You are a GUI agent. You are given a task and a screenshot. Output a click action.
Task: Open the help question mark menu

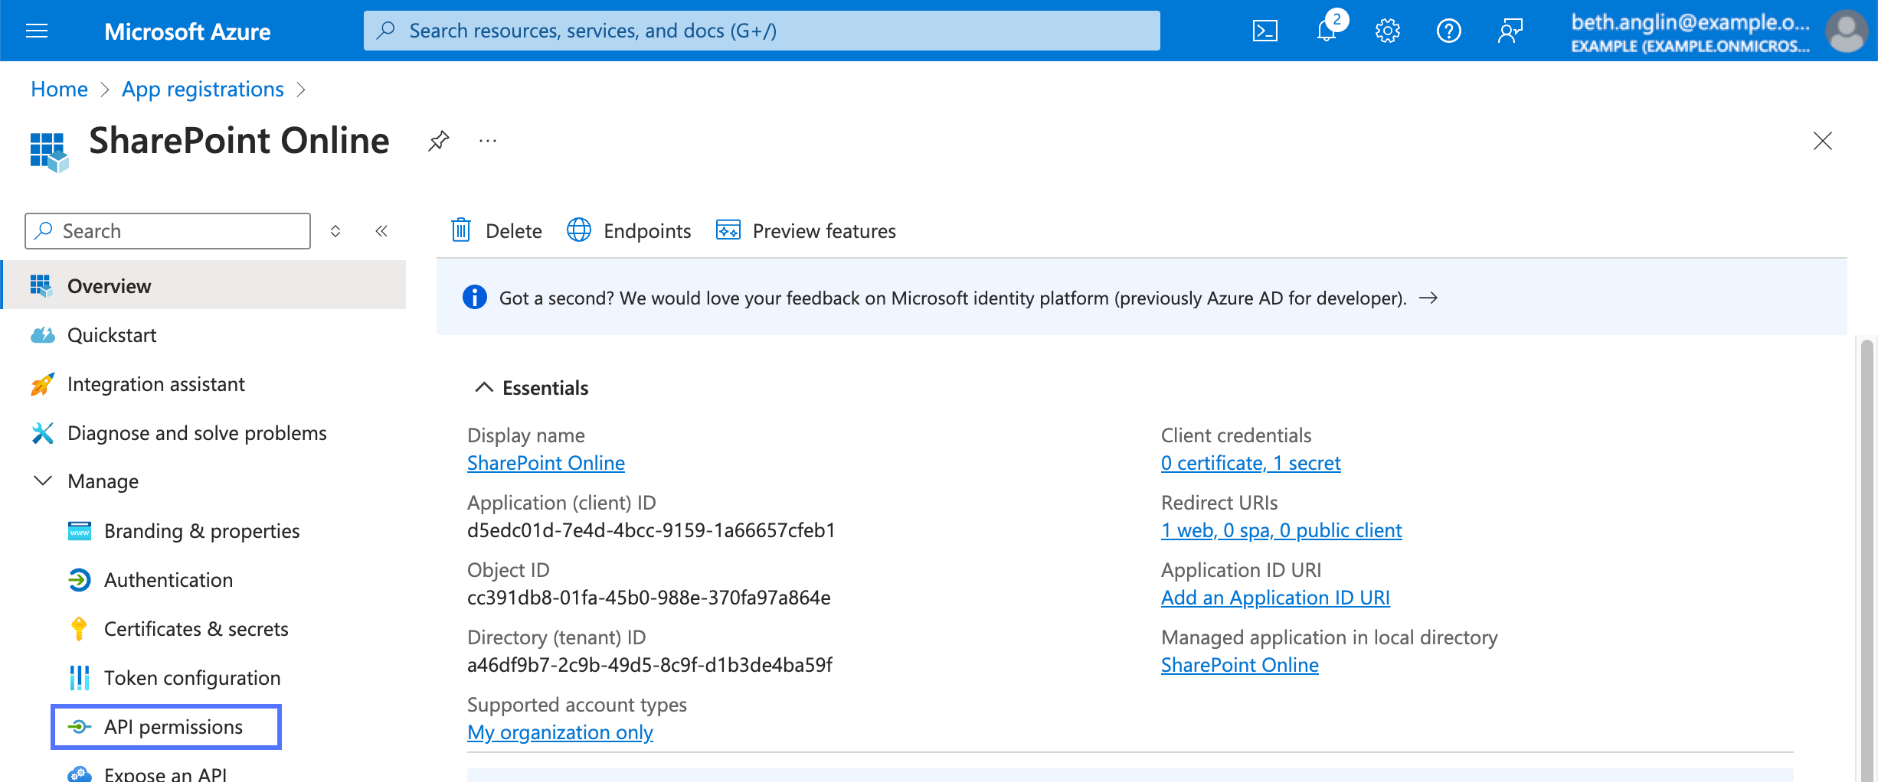(1448, 31)
